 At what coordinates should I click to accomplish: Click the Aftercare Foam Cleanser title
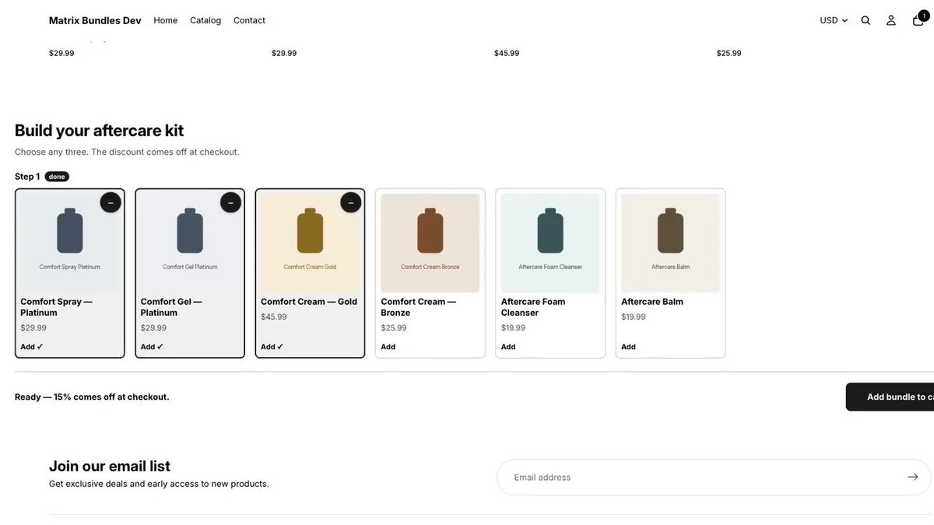[x=533, y=307]
